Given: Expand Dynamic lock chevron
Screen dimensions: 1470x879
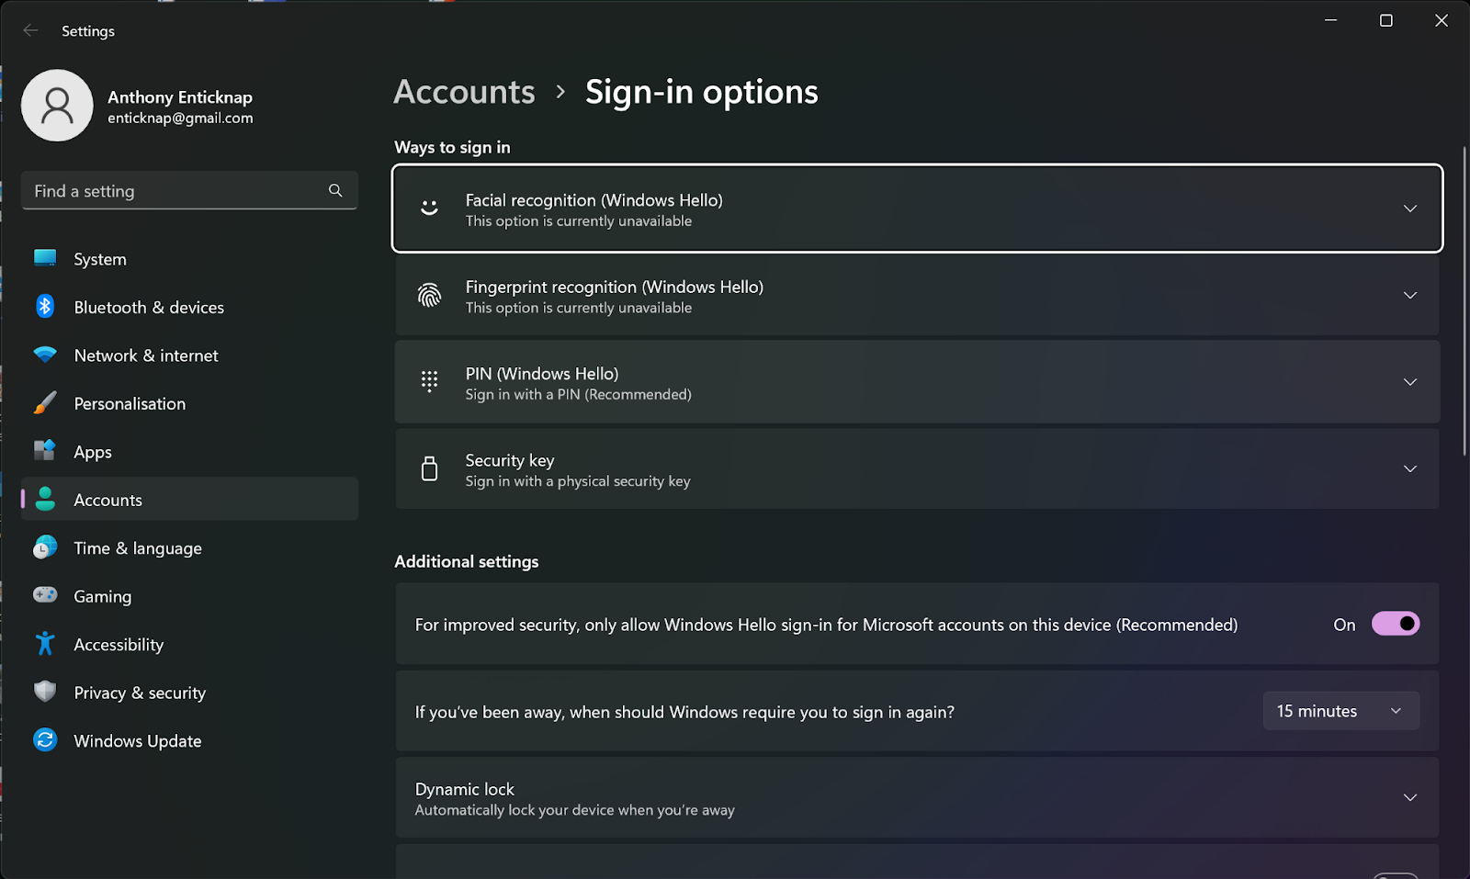Looking at the screenshot, I should pyautogui.click(x=1410, y=797).
